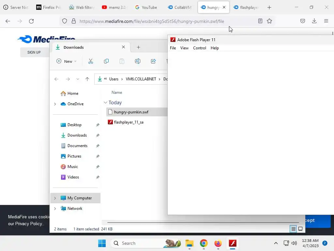Open Flash Player Help menu
This screenshot has width=334, height=251.
[x=215, y=48]
